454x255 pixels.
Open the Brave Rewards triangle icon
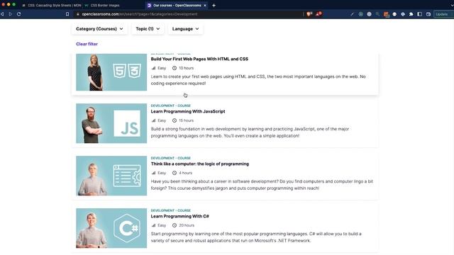[319, 14]
